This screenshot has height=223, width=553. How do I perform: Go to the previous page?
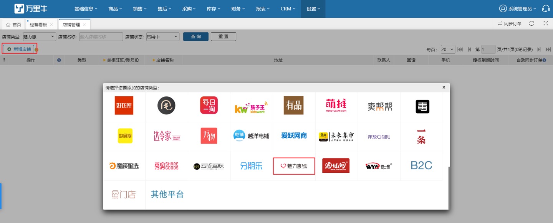click(469, 49)
